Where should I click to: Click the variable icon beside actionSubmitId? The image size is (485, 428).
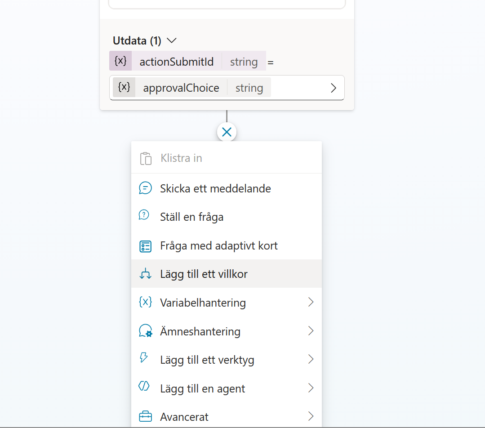click(x=120, y=61)
